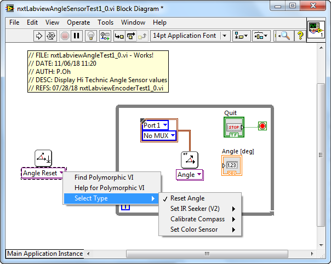The width and height of the screenshot is (331, 264).
Task: Click the greyed Step Out button
Action: pos(142,36)
